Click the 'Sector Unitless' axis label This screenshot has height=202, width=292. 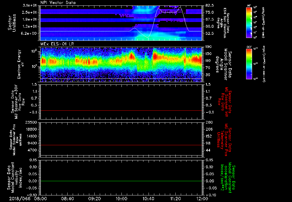click(11, 23)
